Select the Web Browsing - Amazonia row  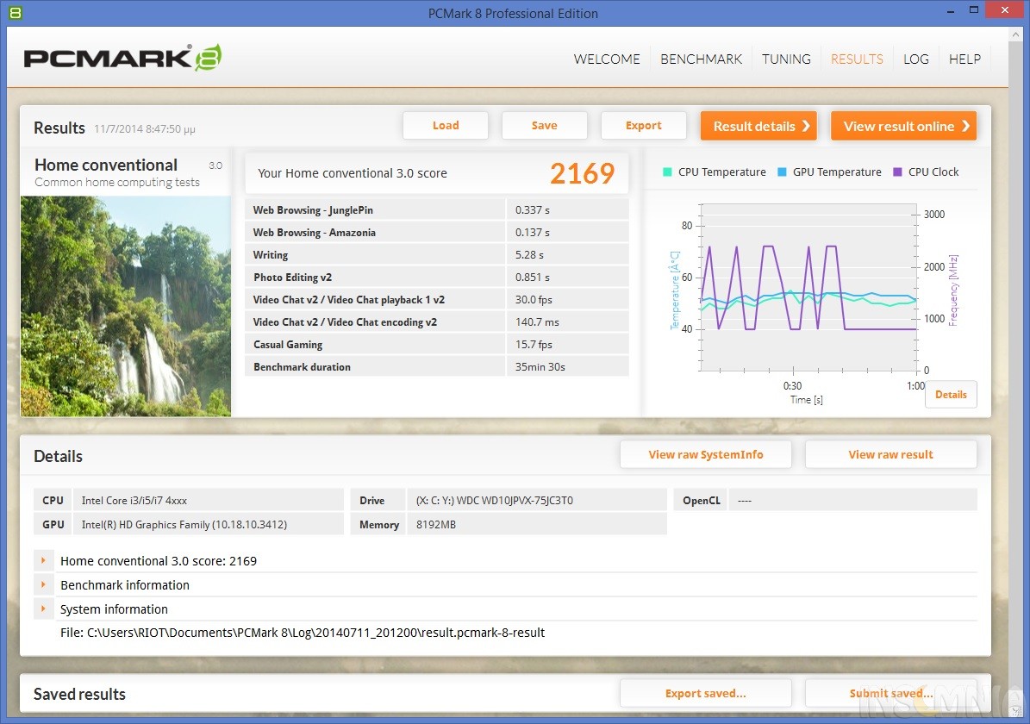437,232
